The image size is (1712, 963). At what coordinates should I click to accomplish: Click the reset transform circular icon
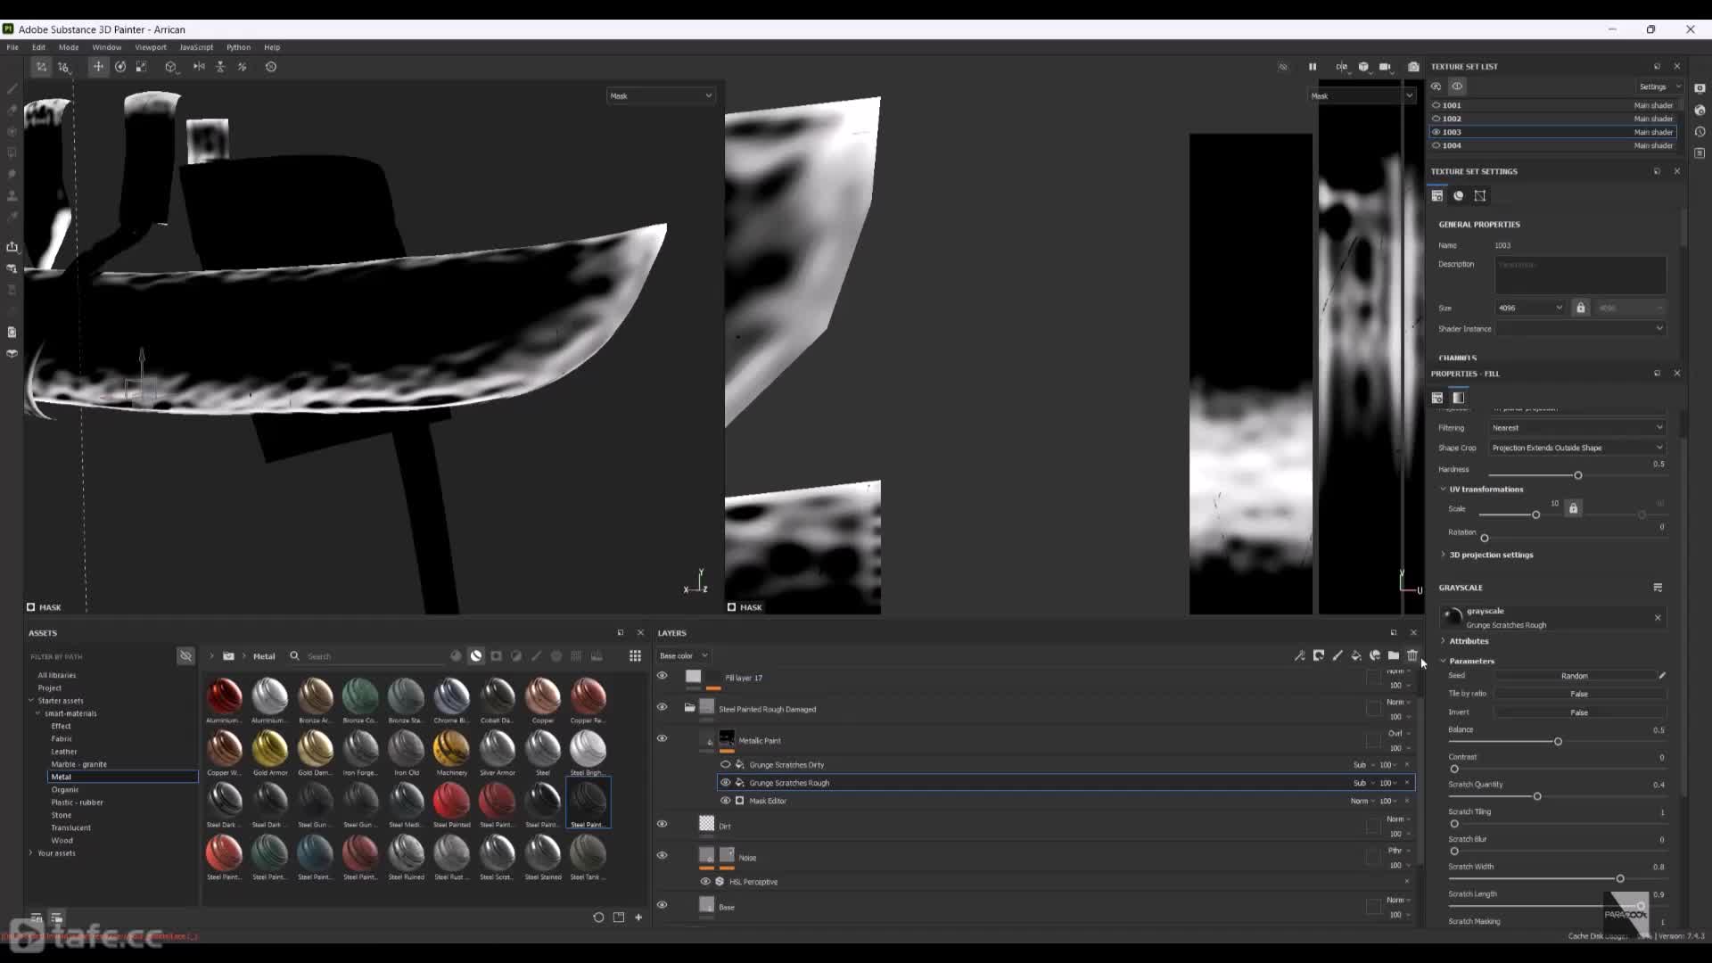coord(271,67)
